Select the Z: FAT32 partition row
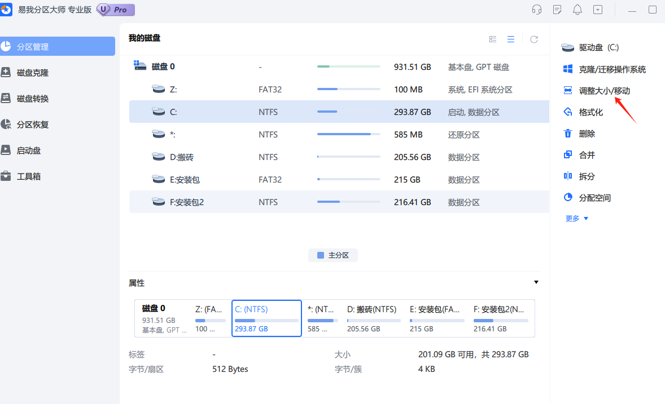This screenshot has height=404, width=665. click(339, 90)
